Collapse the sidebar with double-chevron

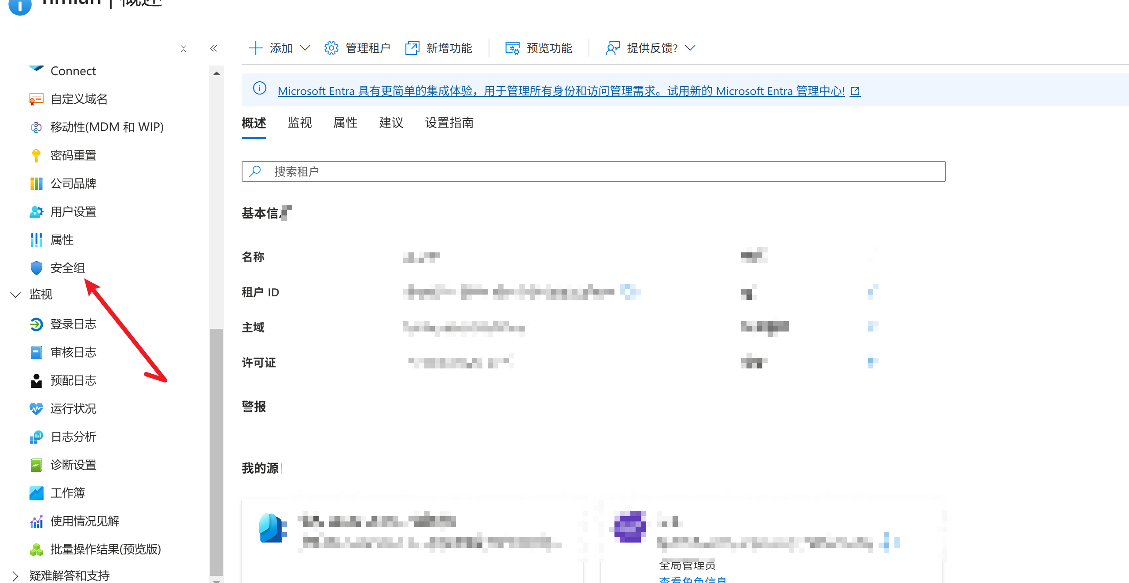click(213, 48)
